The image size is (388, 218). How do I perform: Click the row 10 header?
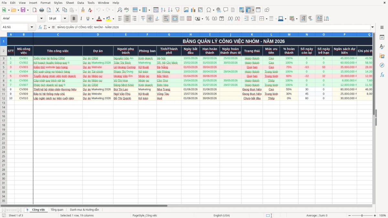(x=4, y=89)
